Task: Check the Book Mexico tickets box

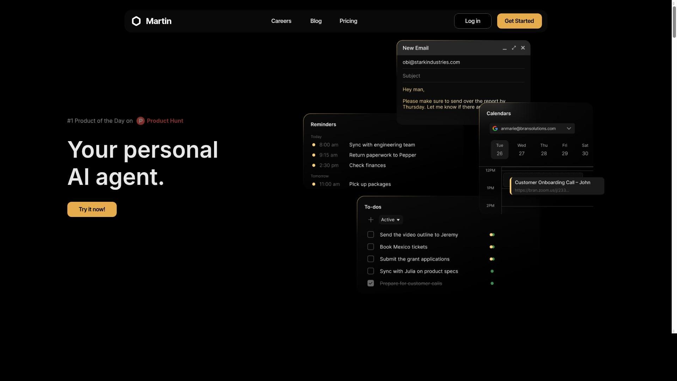Action: point(371,247)
